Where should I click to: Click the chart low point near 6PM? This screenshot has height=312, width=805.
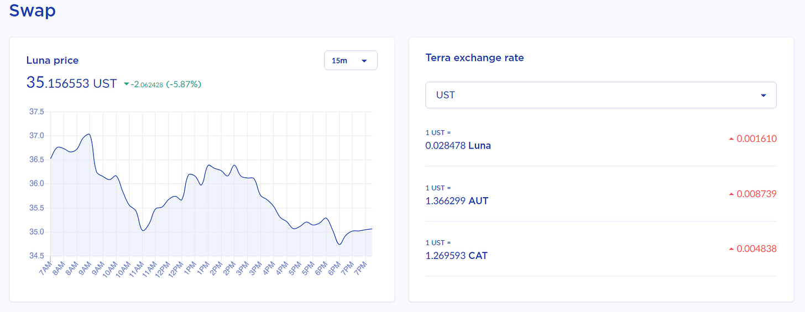pyautogui.click(x=339, y=244)
